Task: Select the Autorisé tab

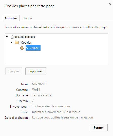Action: click(11, 18)
